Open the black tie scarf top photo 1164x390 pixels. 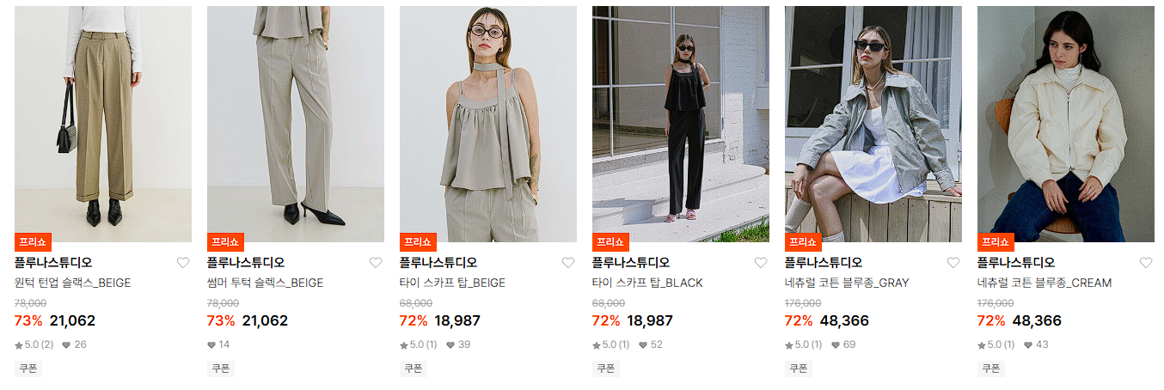(681, 124)
